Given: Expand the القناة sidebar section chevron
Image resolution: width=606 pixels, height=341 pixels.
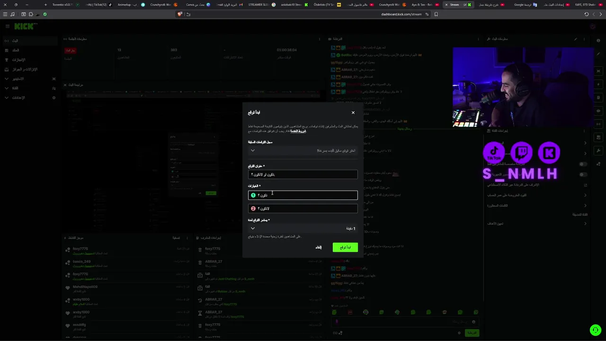Looking at the screenshot, I should 6,88.
